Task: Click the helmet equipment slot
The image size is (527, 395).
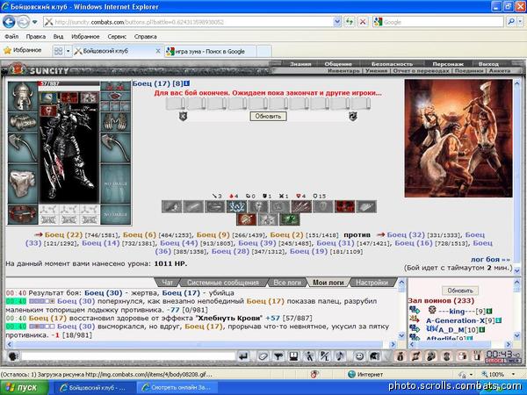Action: click(x=23, y=96)
